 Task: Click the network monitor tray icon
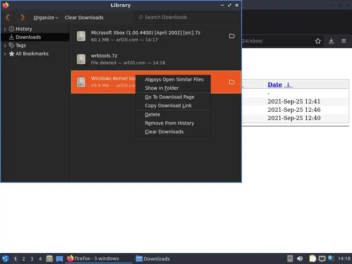point(322,258)
